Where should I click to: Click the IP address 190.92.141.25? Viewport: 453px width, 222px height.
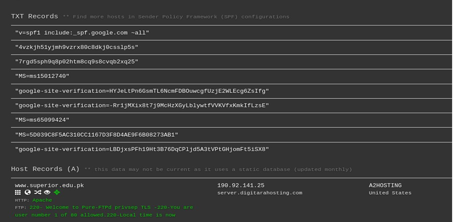[x=241, y=186]
